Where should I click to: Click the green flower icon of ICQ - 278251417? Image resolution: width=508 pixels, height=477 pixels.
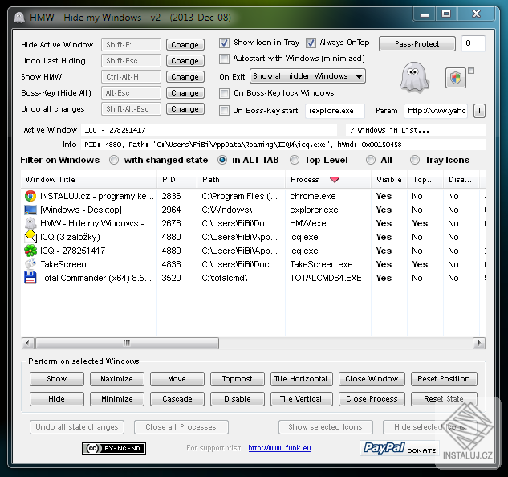click(30, 251)
